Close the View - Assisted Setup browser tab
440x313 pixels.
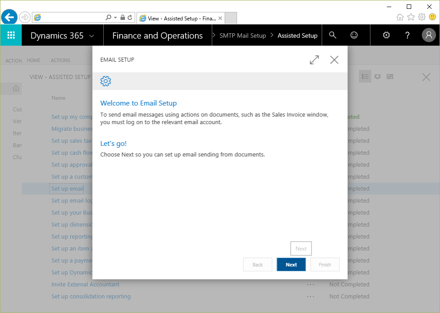tap(220, 18)
